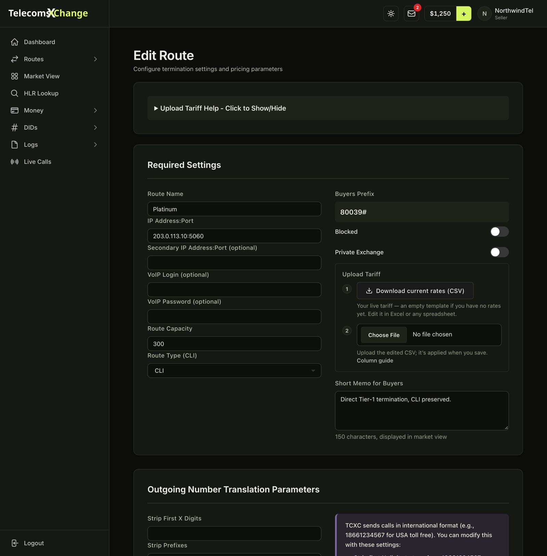Image resolution: width=547 pixels, height=556 pixels.
Task: Click the Live Calls broadcast icon
Action: [14, 161]
